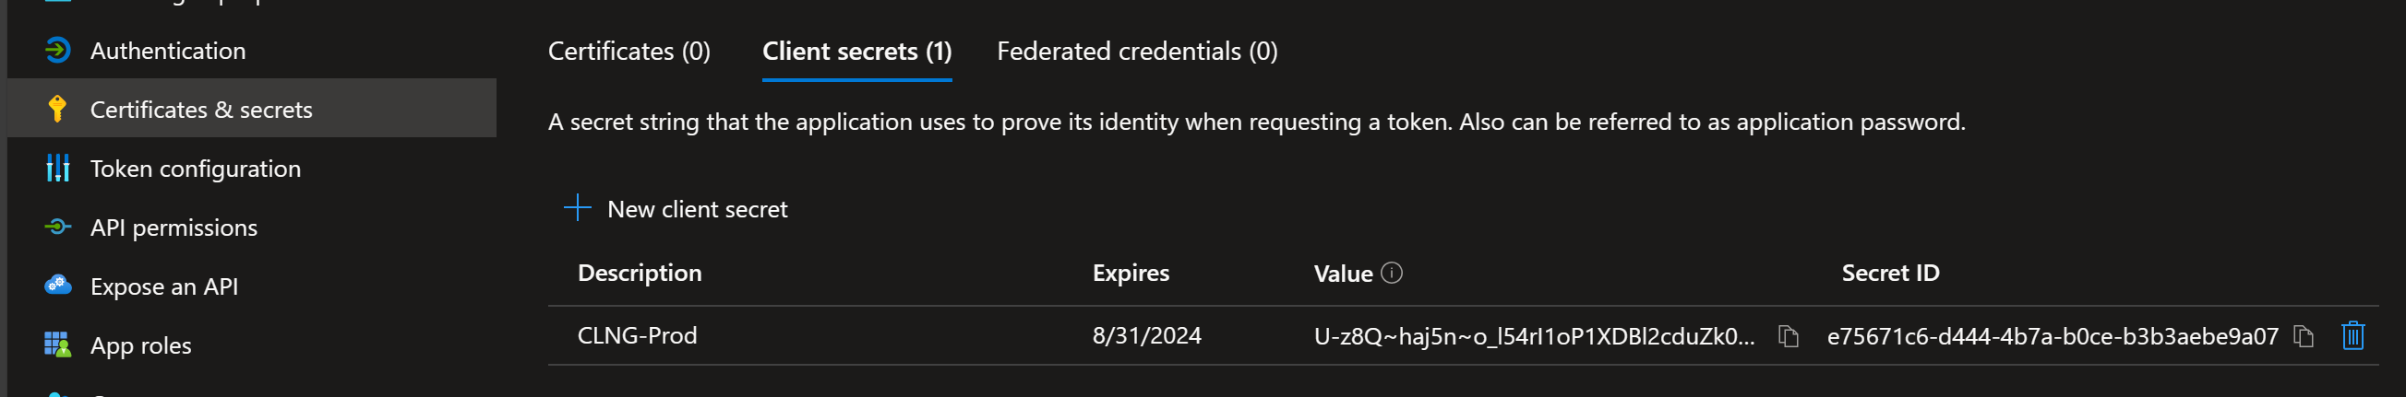Select the Client secrets (1) tab

point(856,52)
